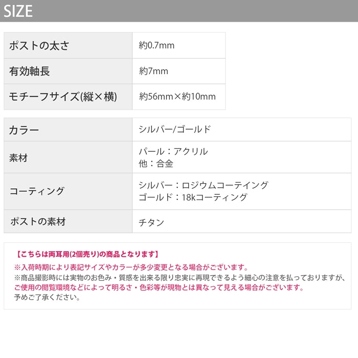
Task: Click the 他：合金 material line
Action: (156, 164)
